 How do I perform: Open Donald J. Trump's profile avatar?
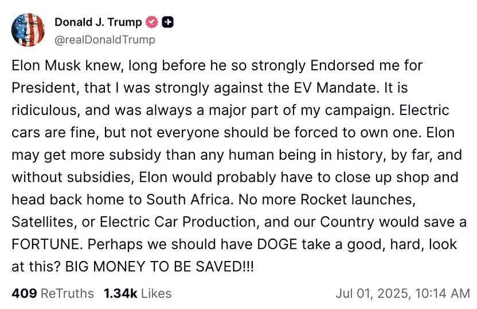tap(29, 30)
